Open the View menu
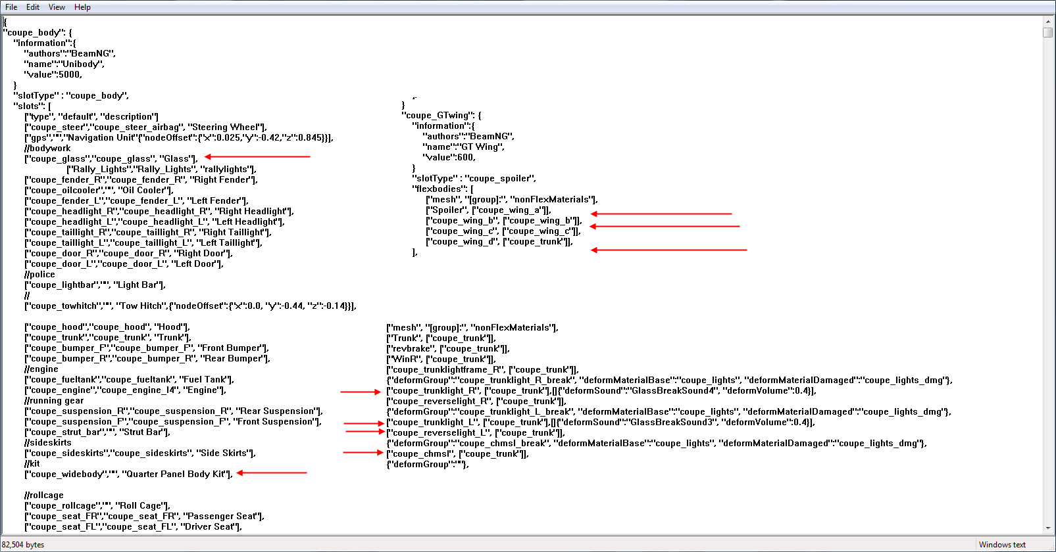This screenshot has width=1056, height=552. (x=57, y=7)
